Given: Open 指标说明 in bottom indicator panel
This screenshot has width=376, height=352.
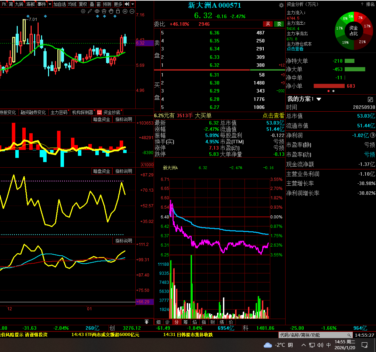Looking at the screenshot, I should [123, 241].
